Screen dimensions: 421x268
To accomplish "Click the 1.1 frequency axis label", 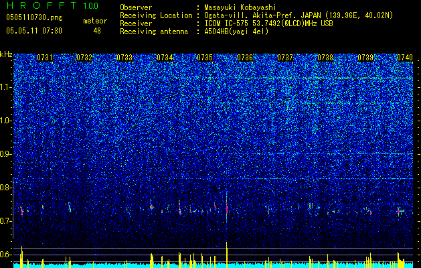I will (6, 87).
